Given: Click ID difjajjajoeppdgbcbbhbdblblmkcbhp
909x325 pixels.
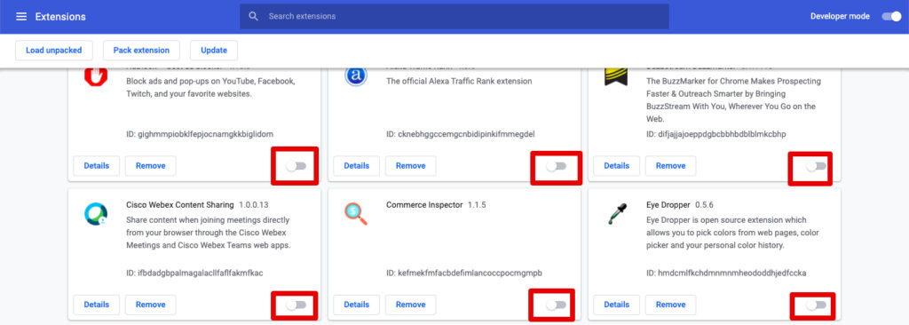Looking at the screenshot, I should [716, 134].
